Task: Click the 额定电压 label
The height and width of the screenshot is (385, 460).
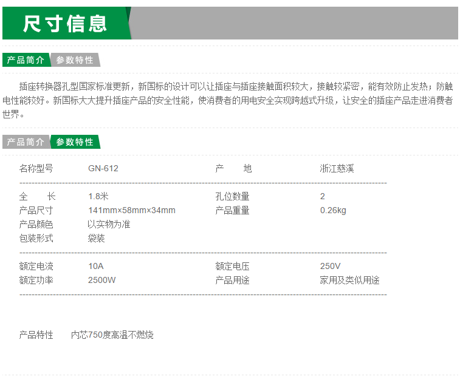Action: [x=232, y=266]
